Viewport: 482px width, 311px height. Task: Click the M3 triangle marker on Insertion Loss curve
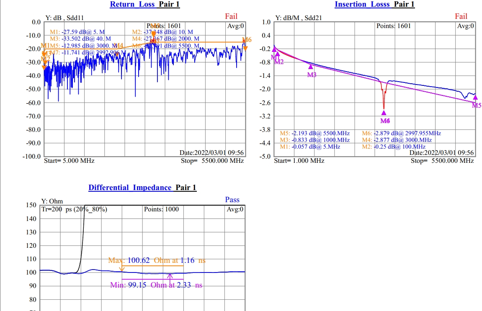tap(311, 67)
